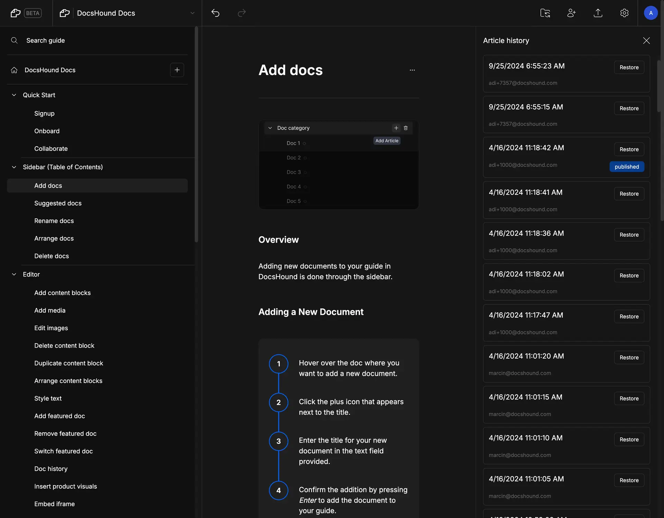Open Delete docs article
This screenshot has height=518, width=664.
click(52, 256)
